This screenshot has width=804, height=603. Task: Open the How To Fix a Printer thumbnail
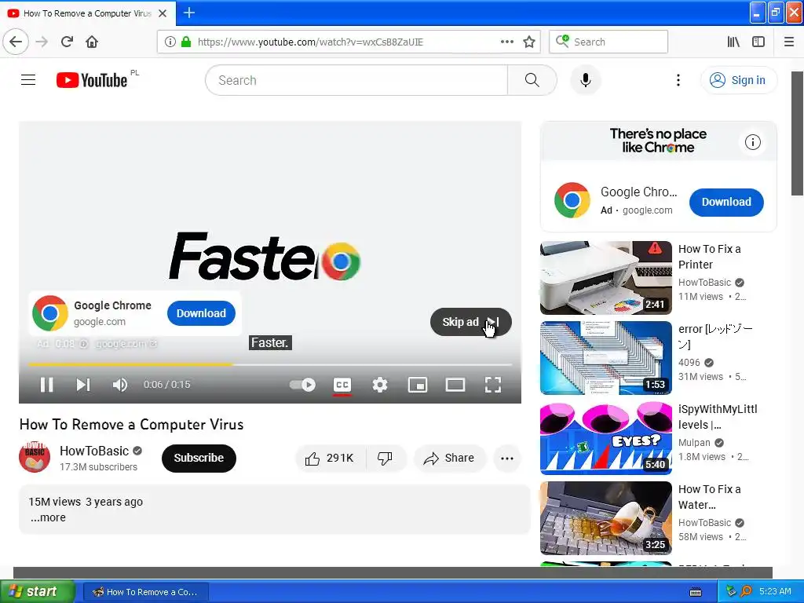[x=605, y=277]
